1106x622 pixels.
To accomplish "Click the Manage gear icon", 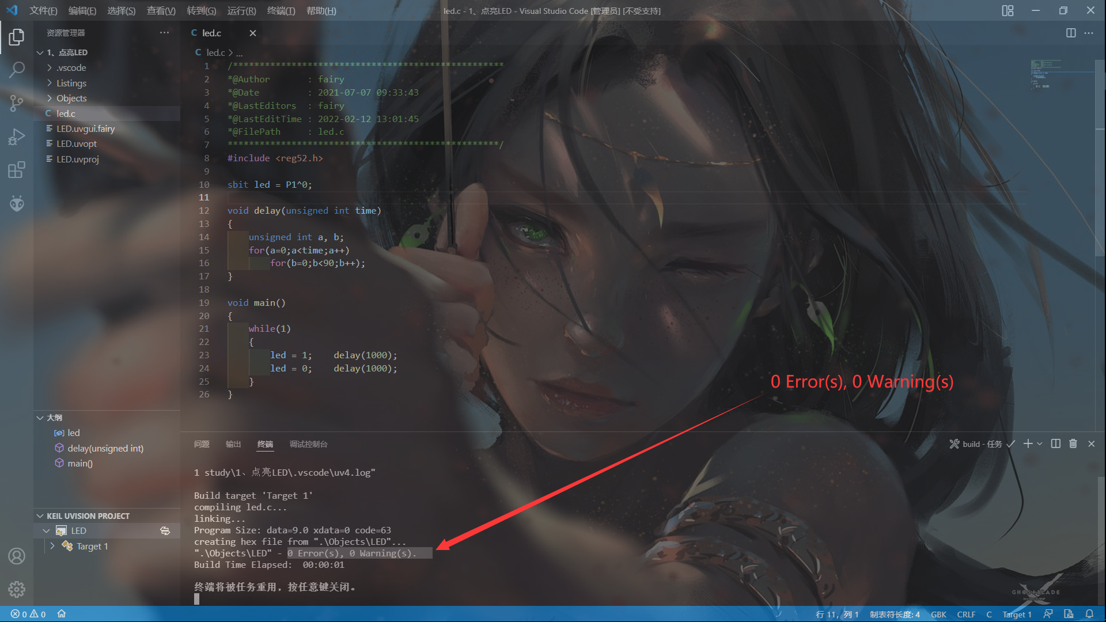I will (17, 589).
